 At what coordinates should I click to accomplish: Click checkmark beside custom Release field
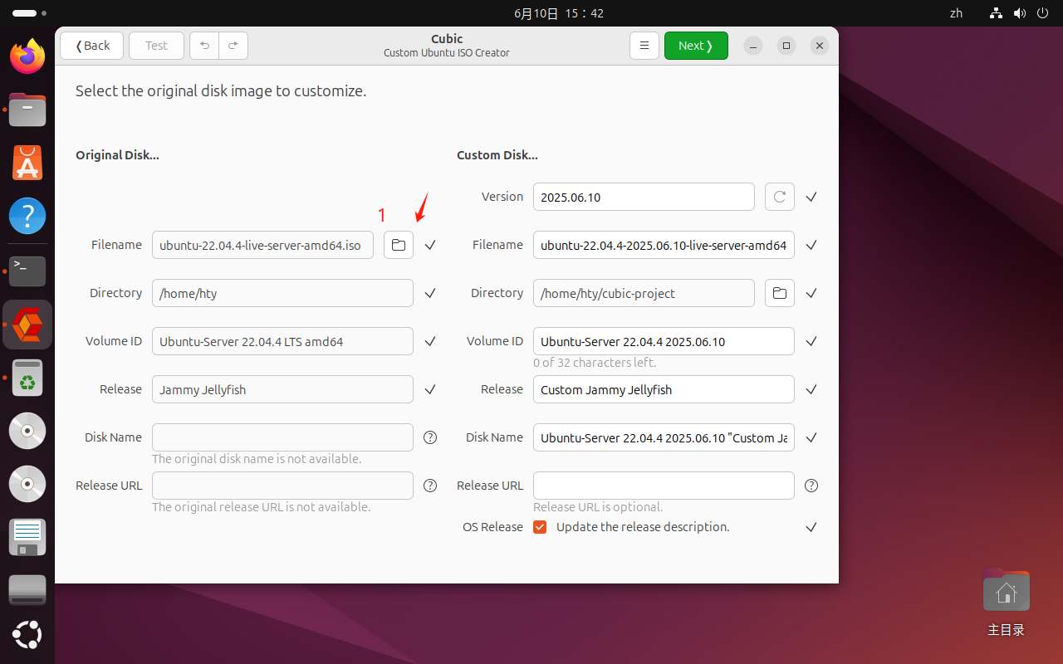pyautogui.click(x=811, y=389)
